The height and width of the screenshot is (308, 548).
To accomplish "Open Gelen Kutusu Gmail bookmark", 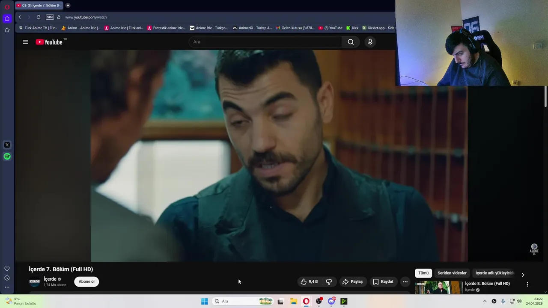I will pyautogui.click(x=295, y=28).
